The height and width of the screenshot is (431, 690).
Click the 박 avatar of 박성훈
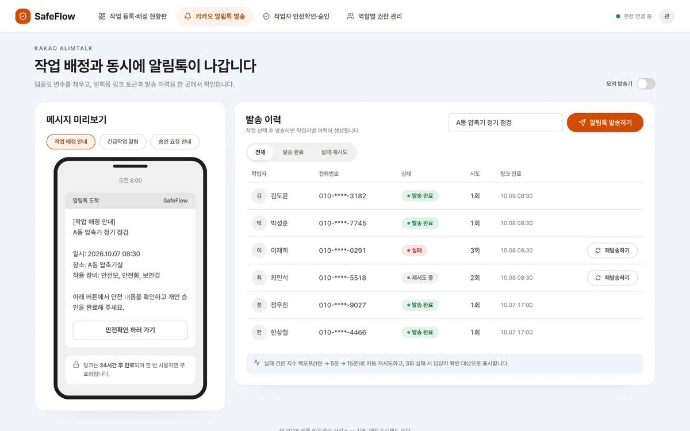[x=259, y=223]
